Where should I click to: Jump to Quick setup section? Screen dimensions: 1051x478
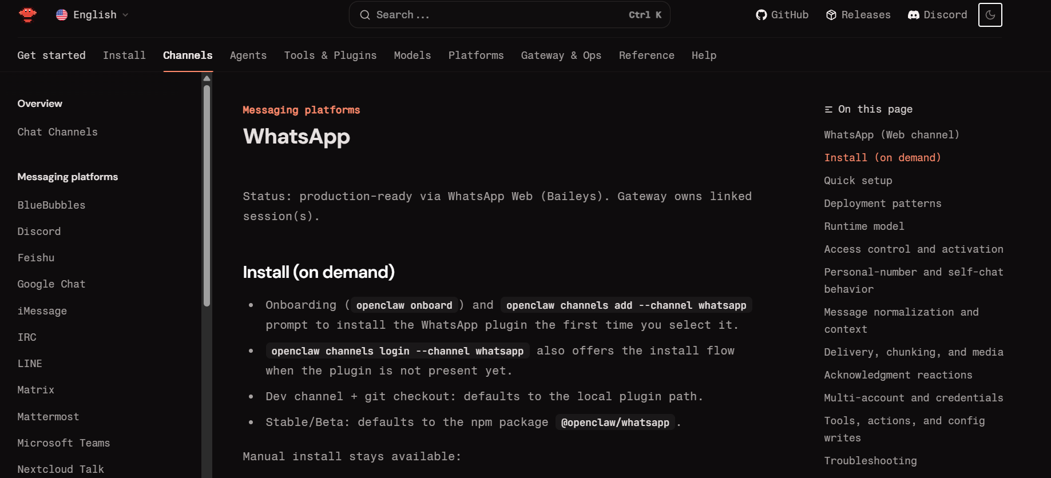[x=858, y=181]
